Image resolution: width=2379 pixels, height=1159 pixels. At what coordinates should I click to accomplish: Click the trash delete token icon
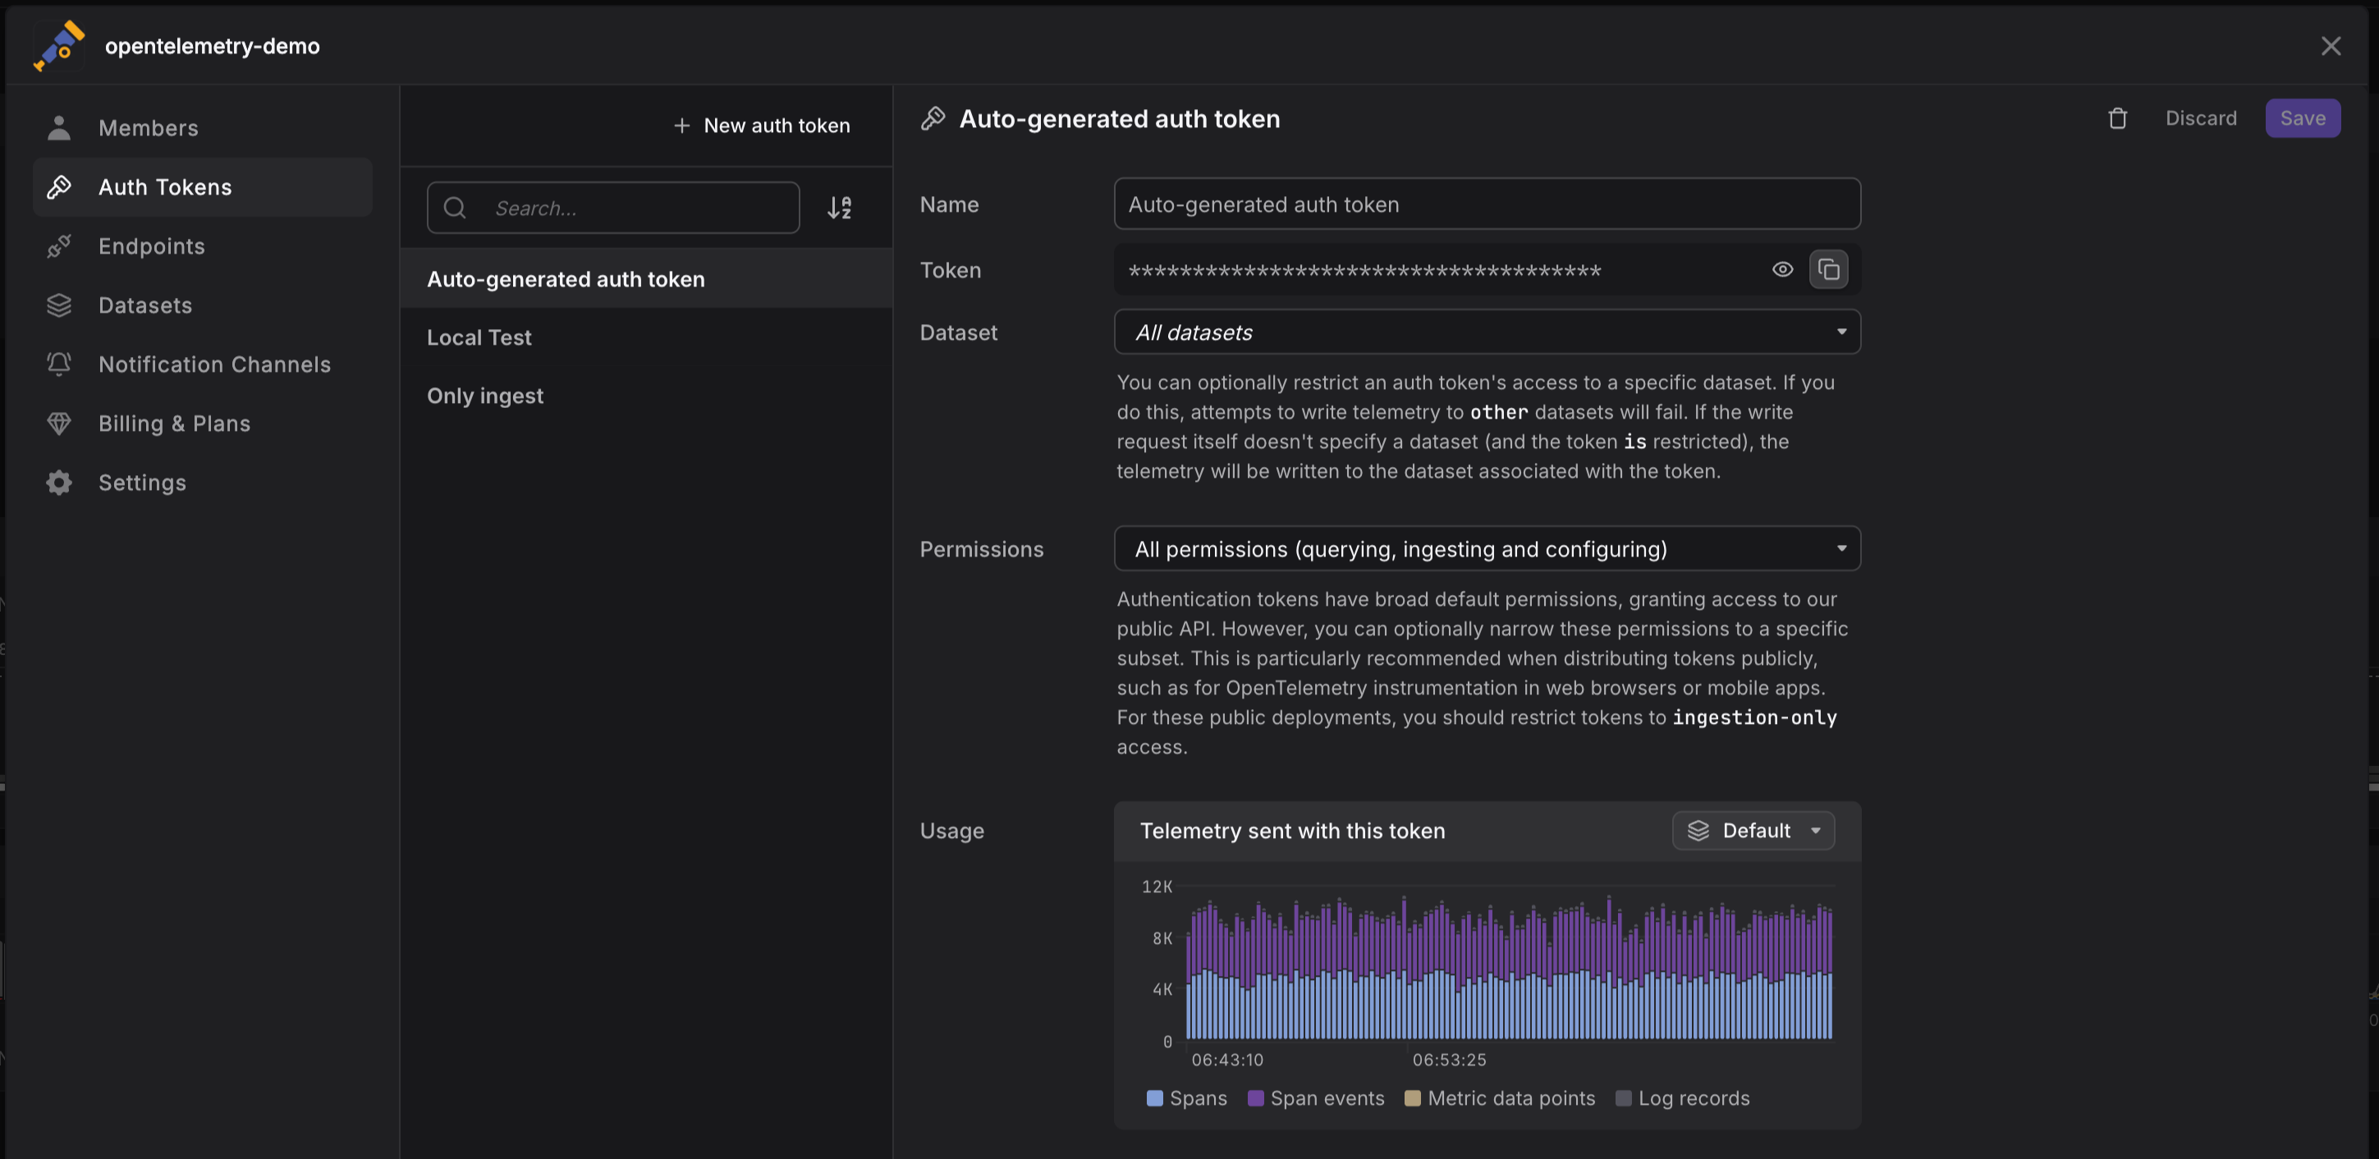pos(2116,118)
